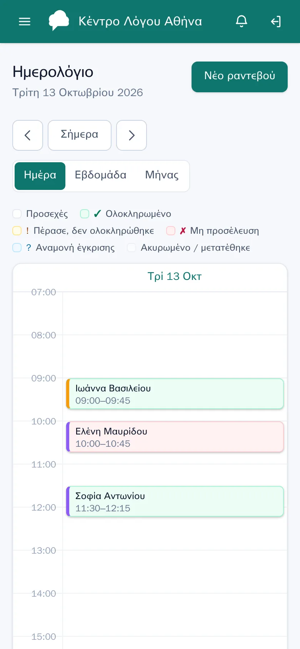Switch to Εβδομάδα view
This screenshot has height=649, width=300.
(x=100, y=175)
